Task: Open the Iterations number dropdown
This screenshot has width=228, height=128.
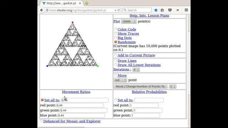Action: click(136, 70)
